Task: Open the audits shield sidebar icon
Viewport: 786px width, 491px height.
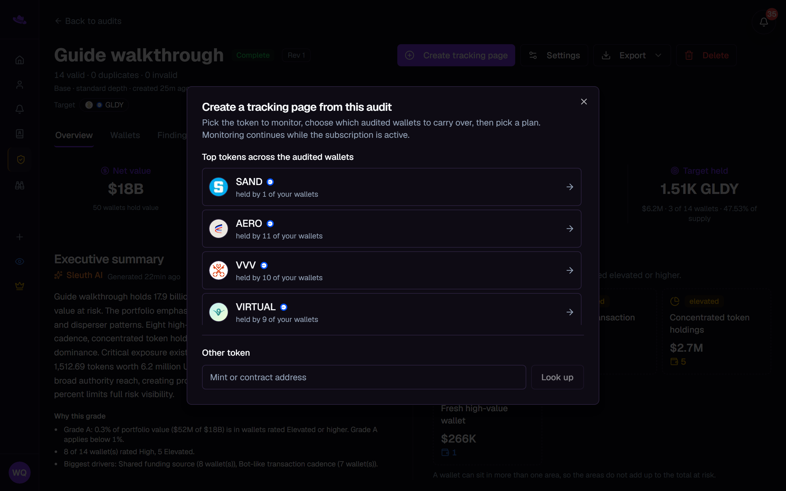Action: tap(20, 160)
